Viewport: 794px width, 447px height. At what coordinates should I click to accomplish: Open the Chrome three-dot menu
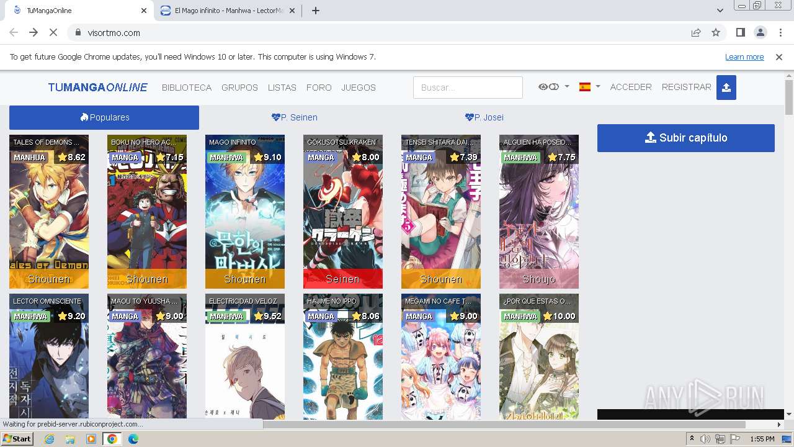(779, 32)
